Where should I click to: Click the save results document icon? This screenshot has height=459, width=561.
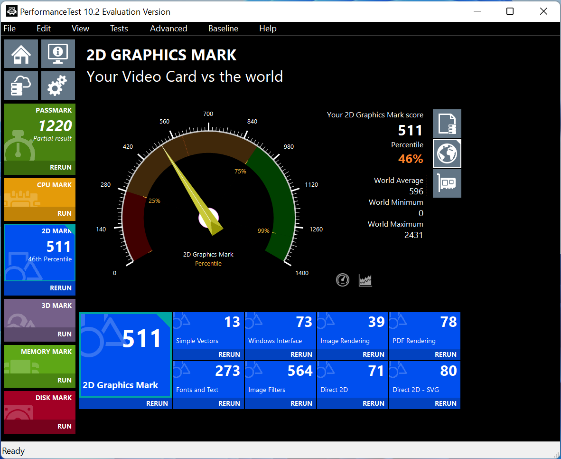click(x=447, y=124)
